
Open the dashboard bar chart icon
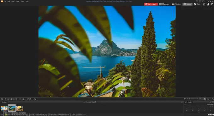coord(208,4)
